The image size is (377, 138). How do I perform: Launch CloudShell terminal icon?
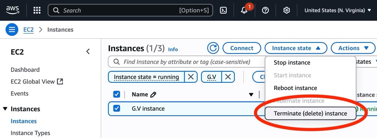[223, 10]
